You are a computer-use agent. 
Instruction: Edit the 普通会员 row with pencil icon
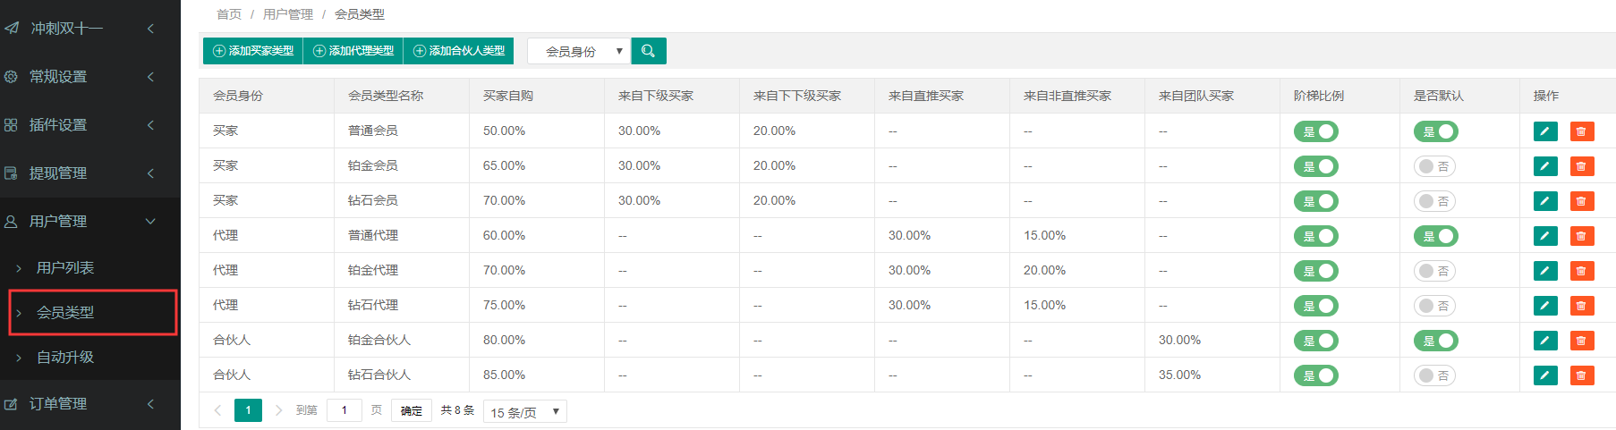1545,131
